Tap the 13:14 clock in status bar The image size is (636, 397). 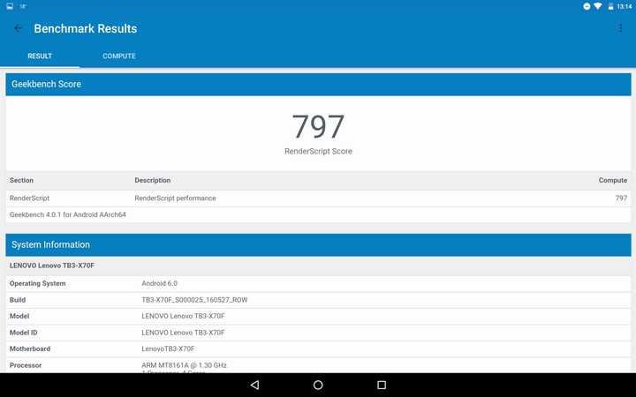point(625,6)
